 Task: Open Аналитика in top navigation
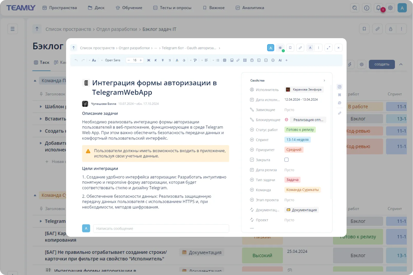pos(250,8)
